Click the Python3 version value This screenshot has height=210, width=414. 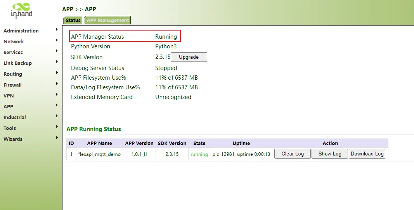coord(166,46)
